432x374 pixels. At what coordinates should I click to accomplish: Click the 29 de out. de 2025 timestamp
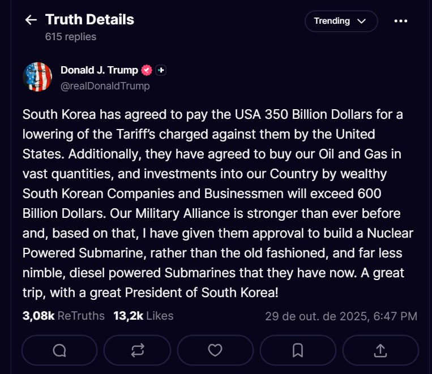click(341, 316)
